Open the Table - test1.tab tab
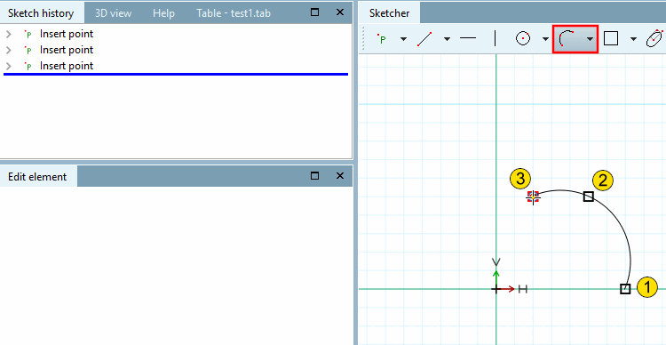 coord(234,13)
